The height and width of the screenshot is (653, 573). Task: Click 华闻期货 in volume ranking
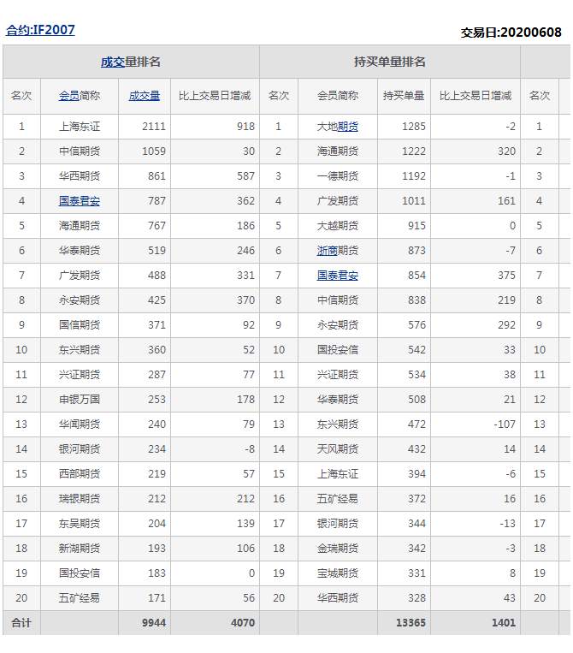point(80,424)
